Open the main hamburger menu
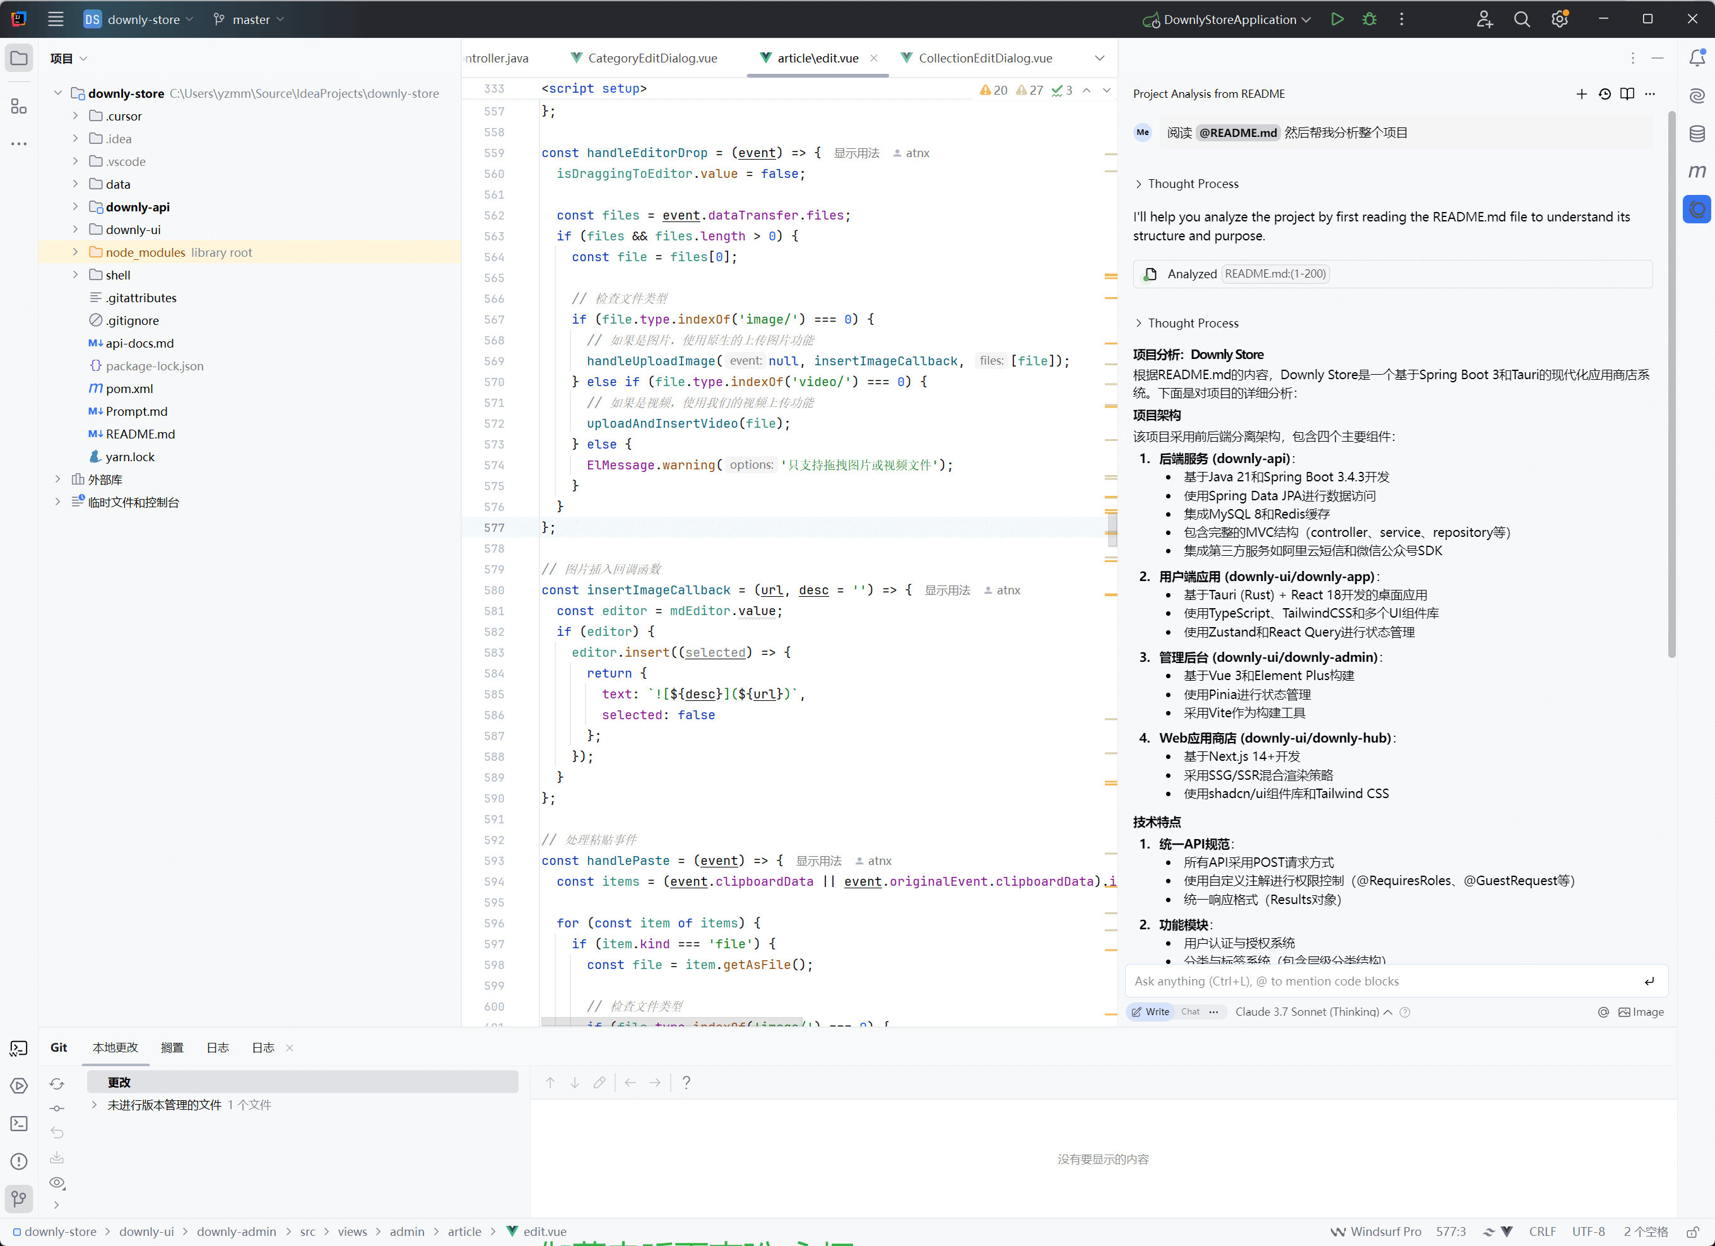Viewport: 1715px width, 1246px height. [x=55, y=19]
